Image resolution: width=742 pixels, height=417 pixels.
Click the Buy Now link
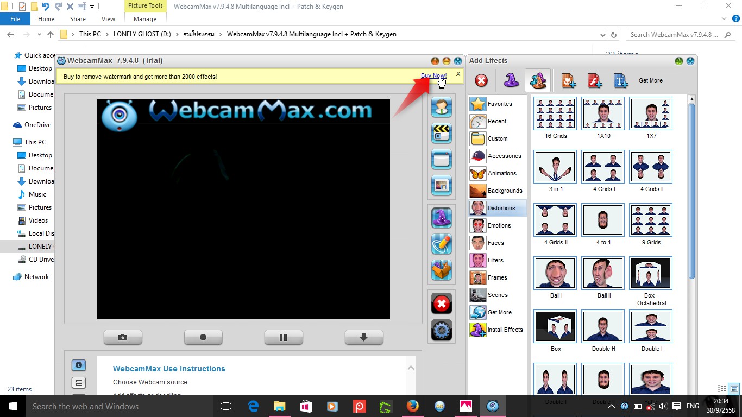(x=433, y=76)
